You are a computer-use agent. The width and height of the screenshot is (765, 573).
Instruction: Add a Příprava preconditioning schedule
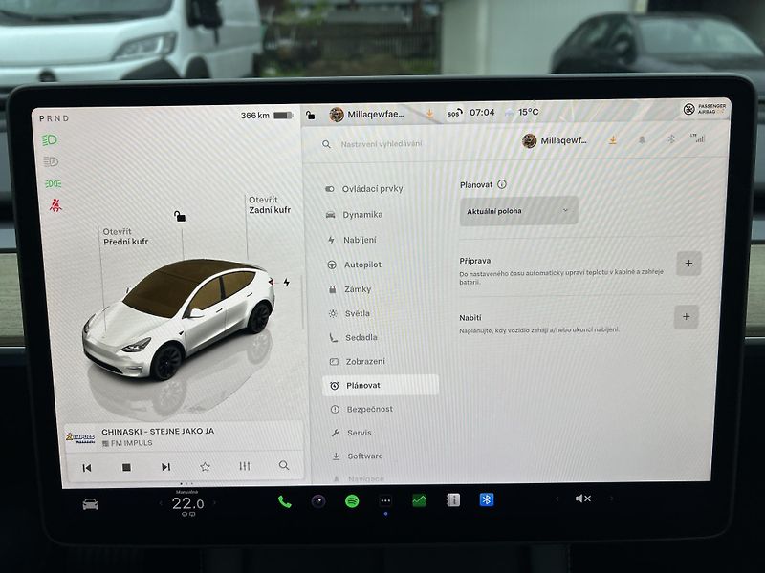(688, 264)
